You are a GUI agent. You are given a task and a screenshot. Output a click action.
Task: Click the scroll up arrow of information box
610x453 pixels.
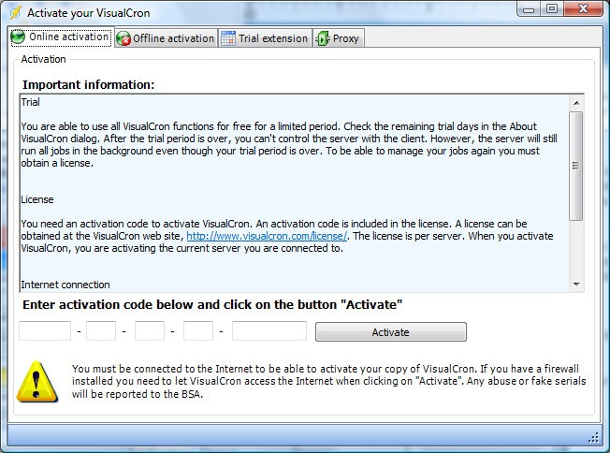tap(576, 103)
